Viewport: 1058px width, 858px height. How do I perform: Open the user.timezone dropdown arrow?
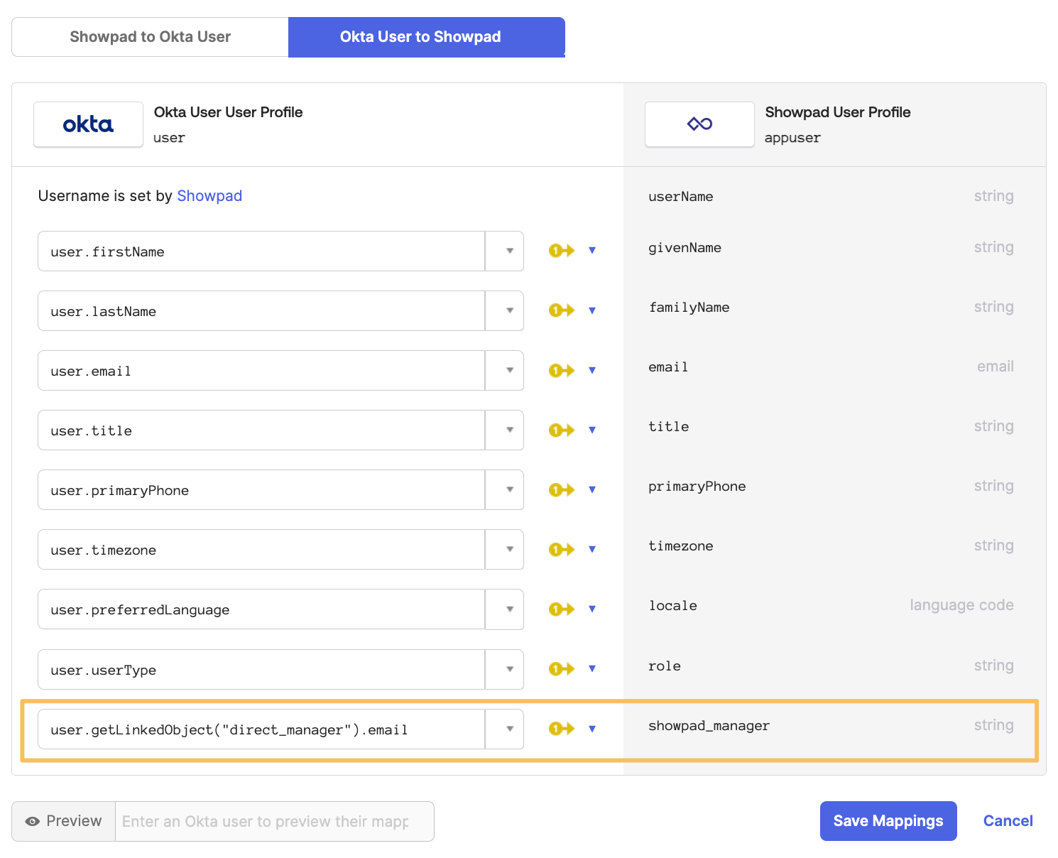pyautogui.click(x=505, y=549)
